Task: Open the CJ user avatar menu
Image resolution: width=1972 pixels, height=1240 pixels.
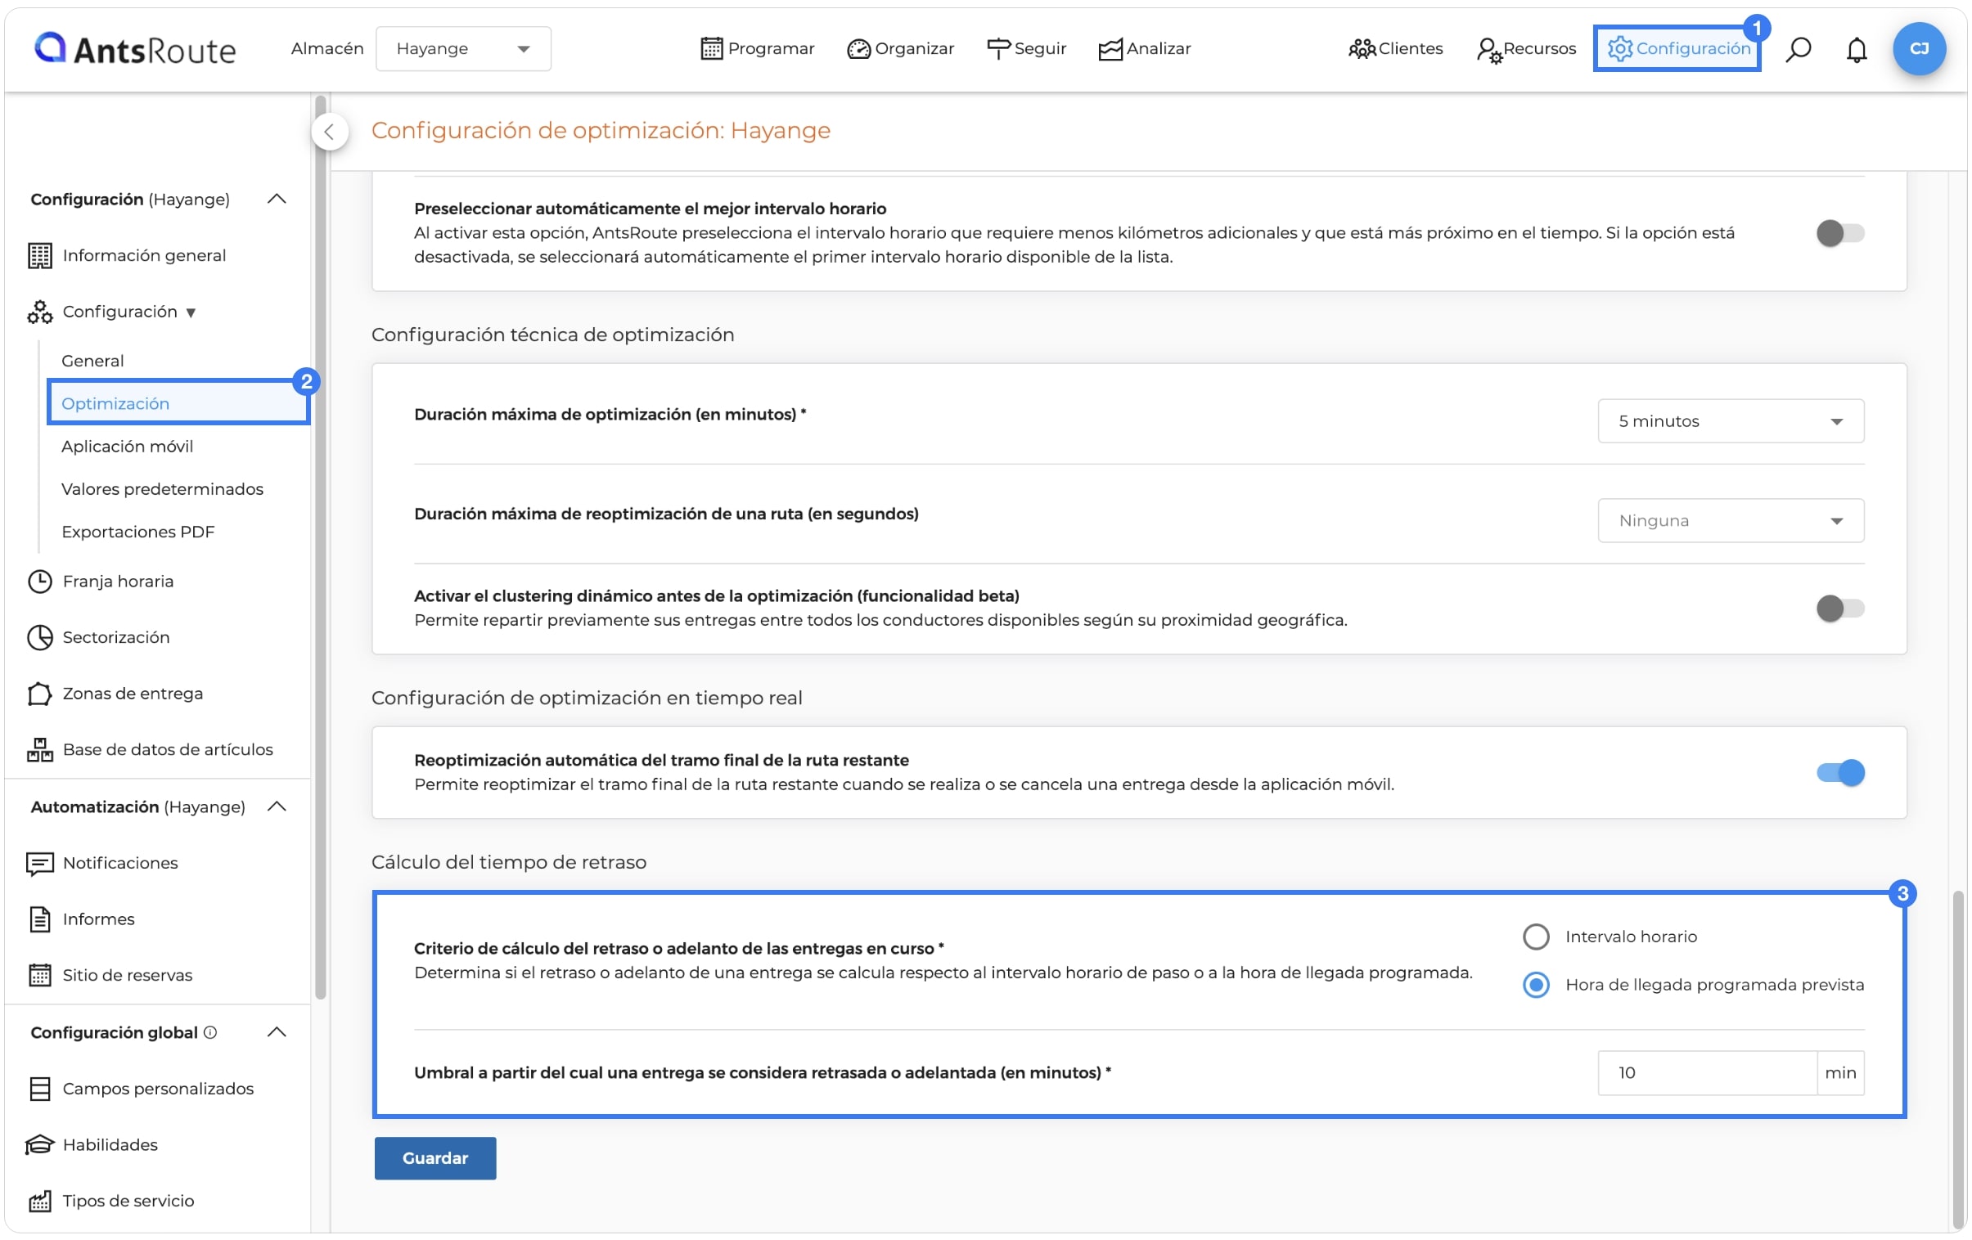Action: coord(1919,49)
